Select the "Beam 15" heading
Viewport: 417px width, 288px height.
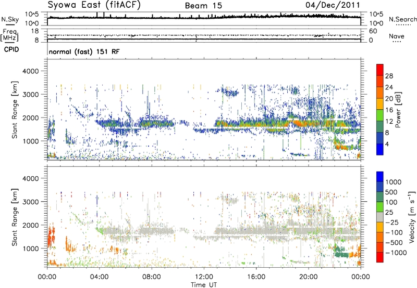coord(203,6)
